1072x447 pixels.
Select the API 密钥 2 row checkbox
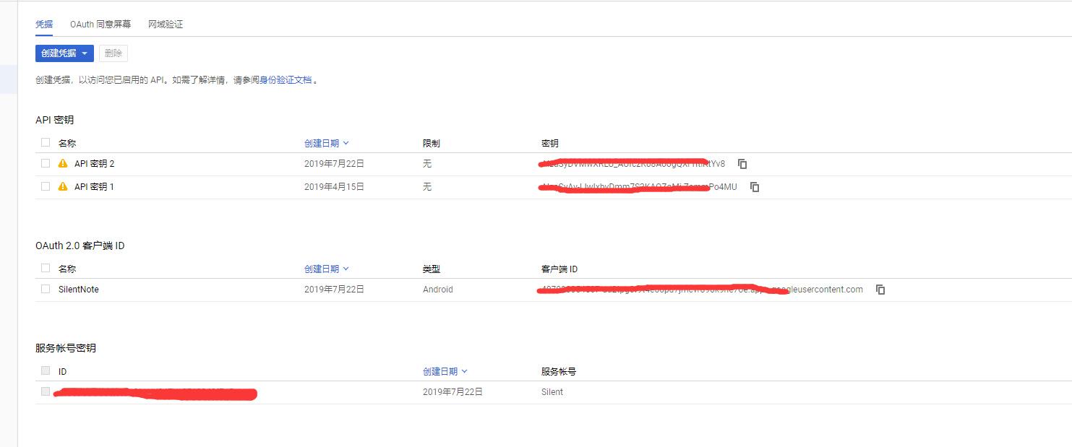pos(46,163)
